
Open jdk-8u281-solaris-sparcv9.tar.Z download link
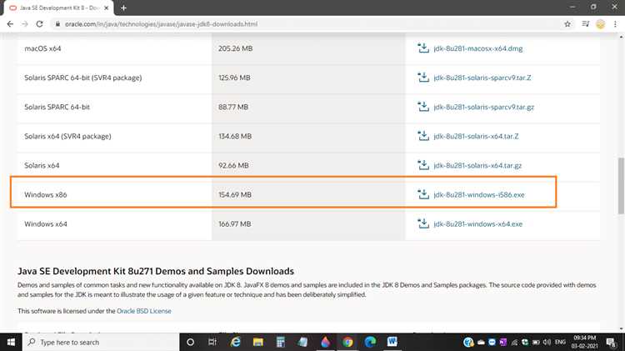pyautogui.click(x=482, y=78)
